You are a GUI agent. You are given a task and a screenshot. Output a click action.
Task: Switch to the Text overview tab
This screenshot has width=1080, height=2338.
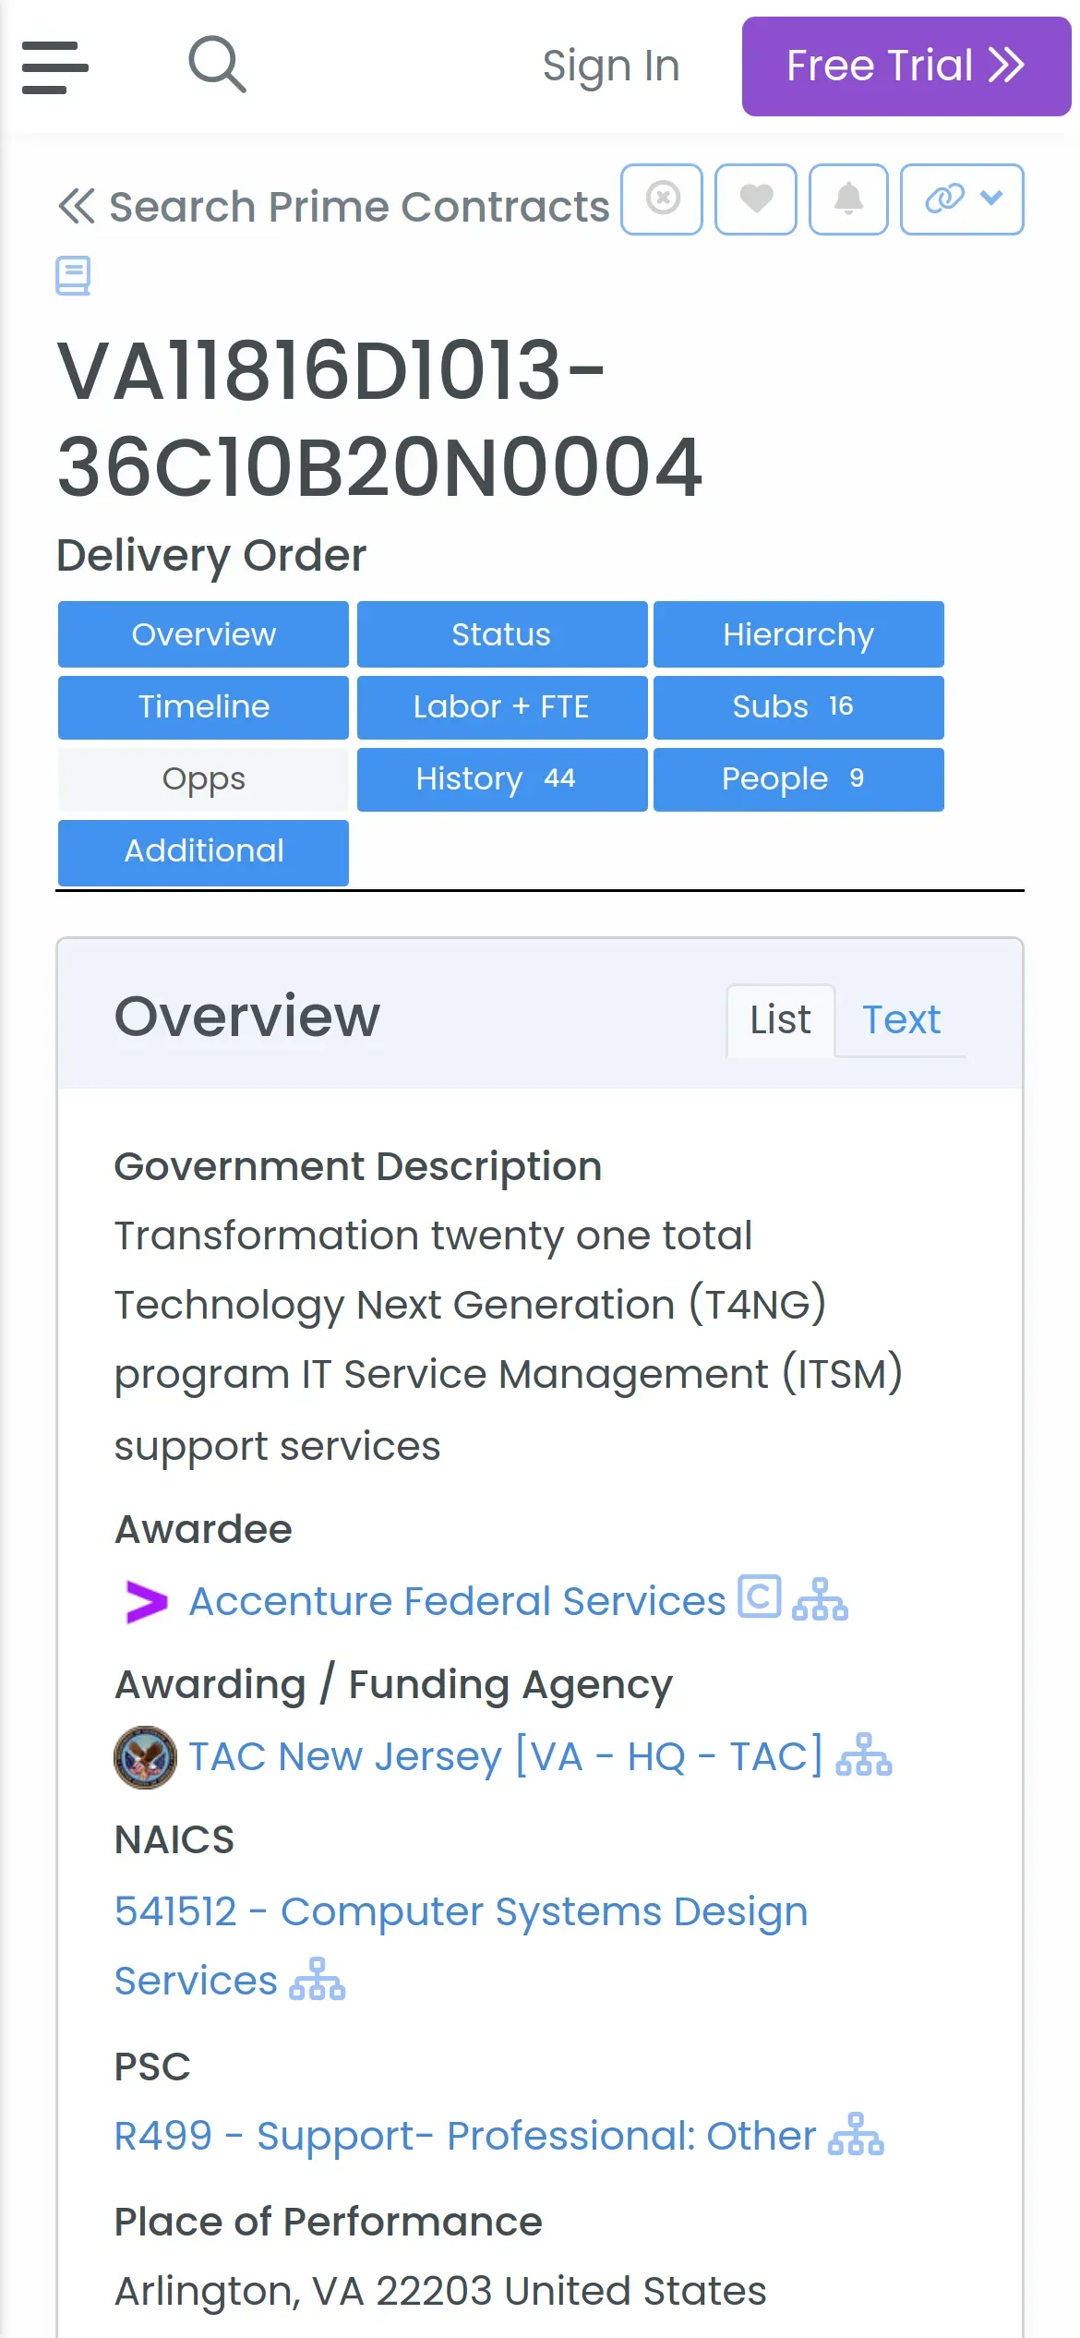(x=901, y=1020)
